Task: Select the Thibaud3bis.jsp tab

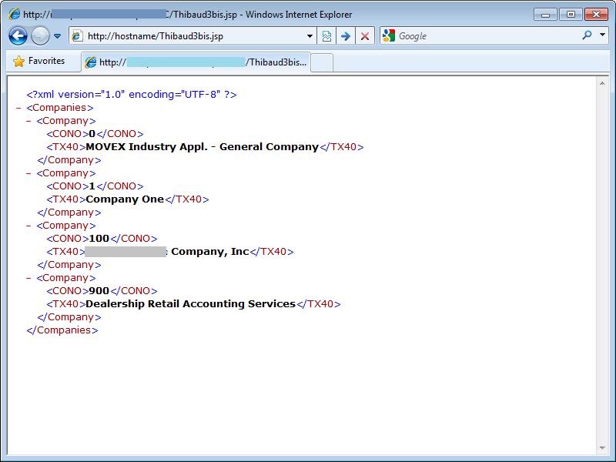Action: [x=196, y=62]
